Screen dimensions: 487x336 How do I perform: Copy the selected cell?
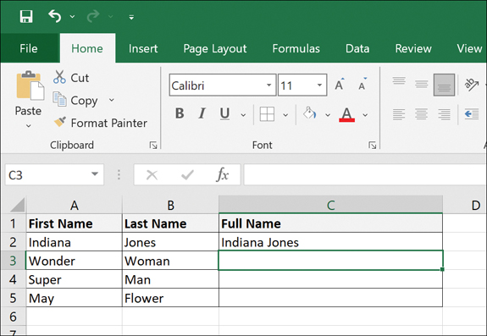pyautogui.click(x=75, y=100)
